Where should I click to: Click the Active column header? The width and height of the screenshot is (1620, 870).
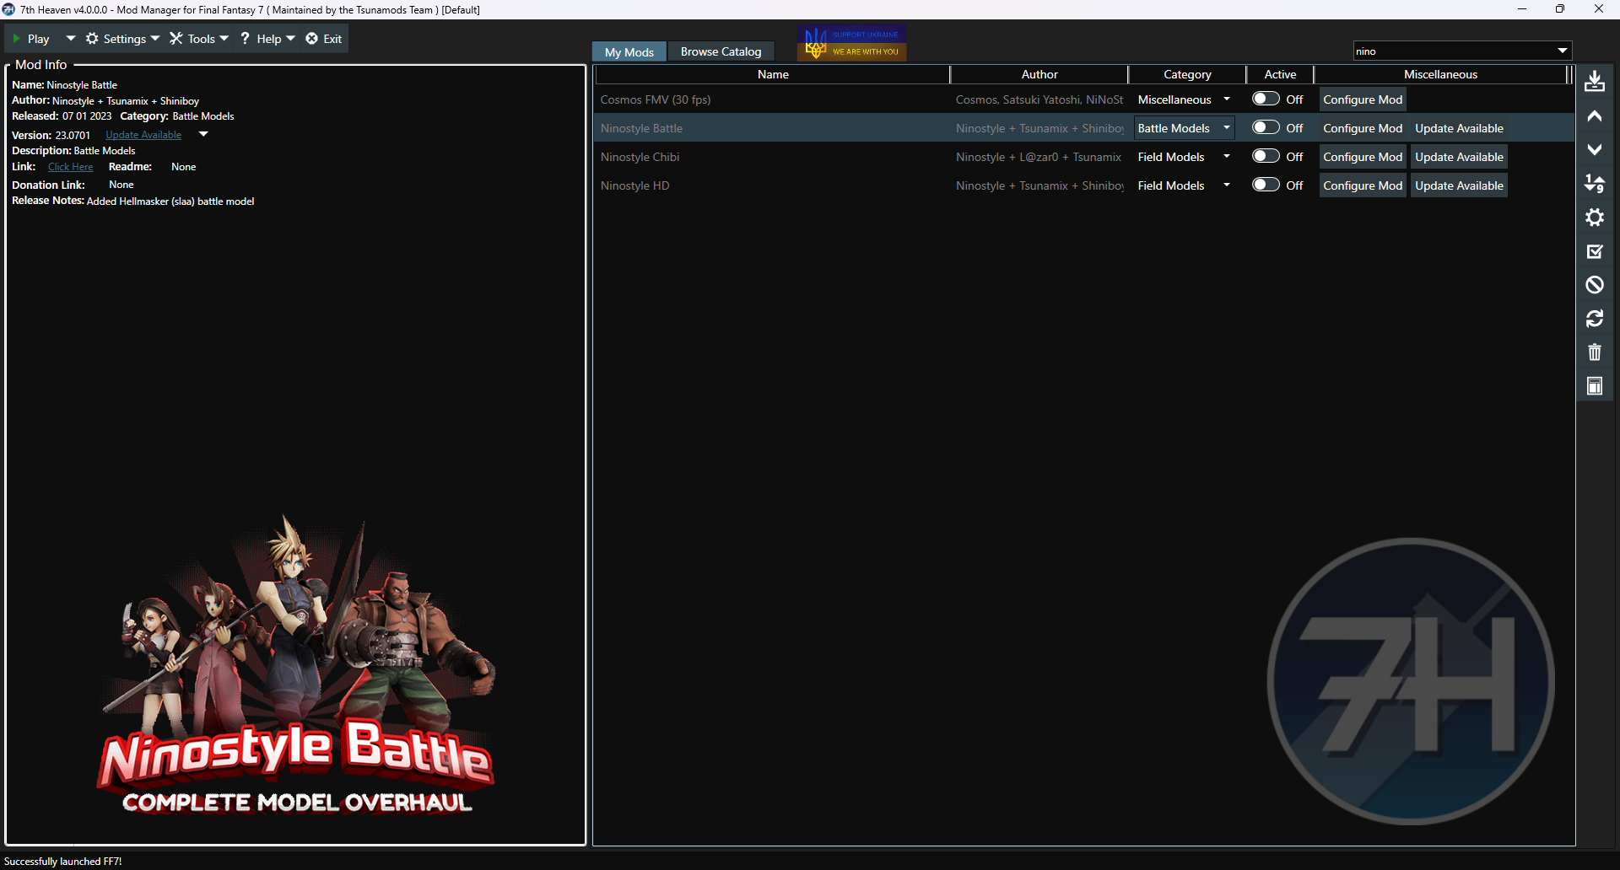point(1280,74)
